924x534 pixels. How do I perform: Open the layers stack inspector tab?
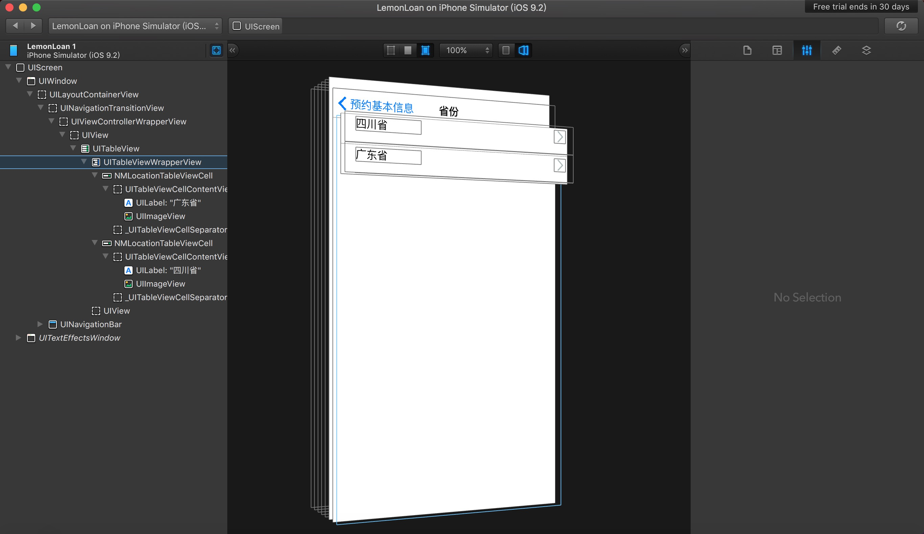(866, 50)
